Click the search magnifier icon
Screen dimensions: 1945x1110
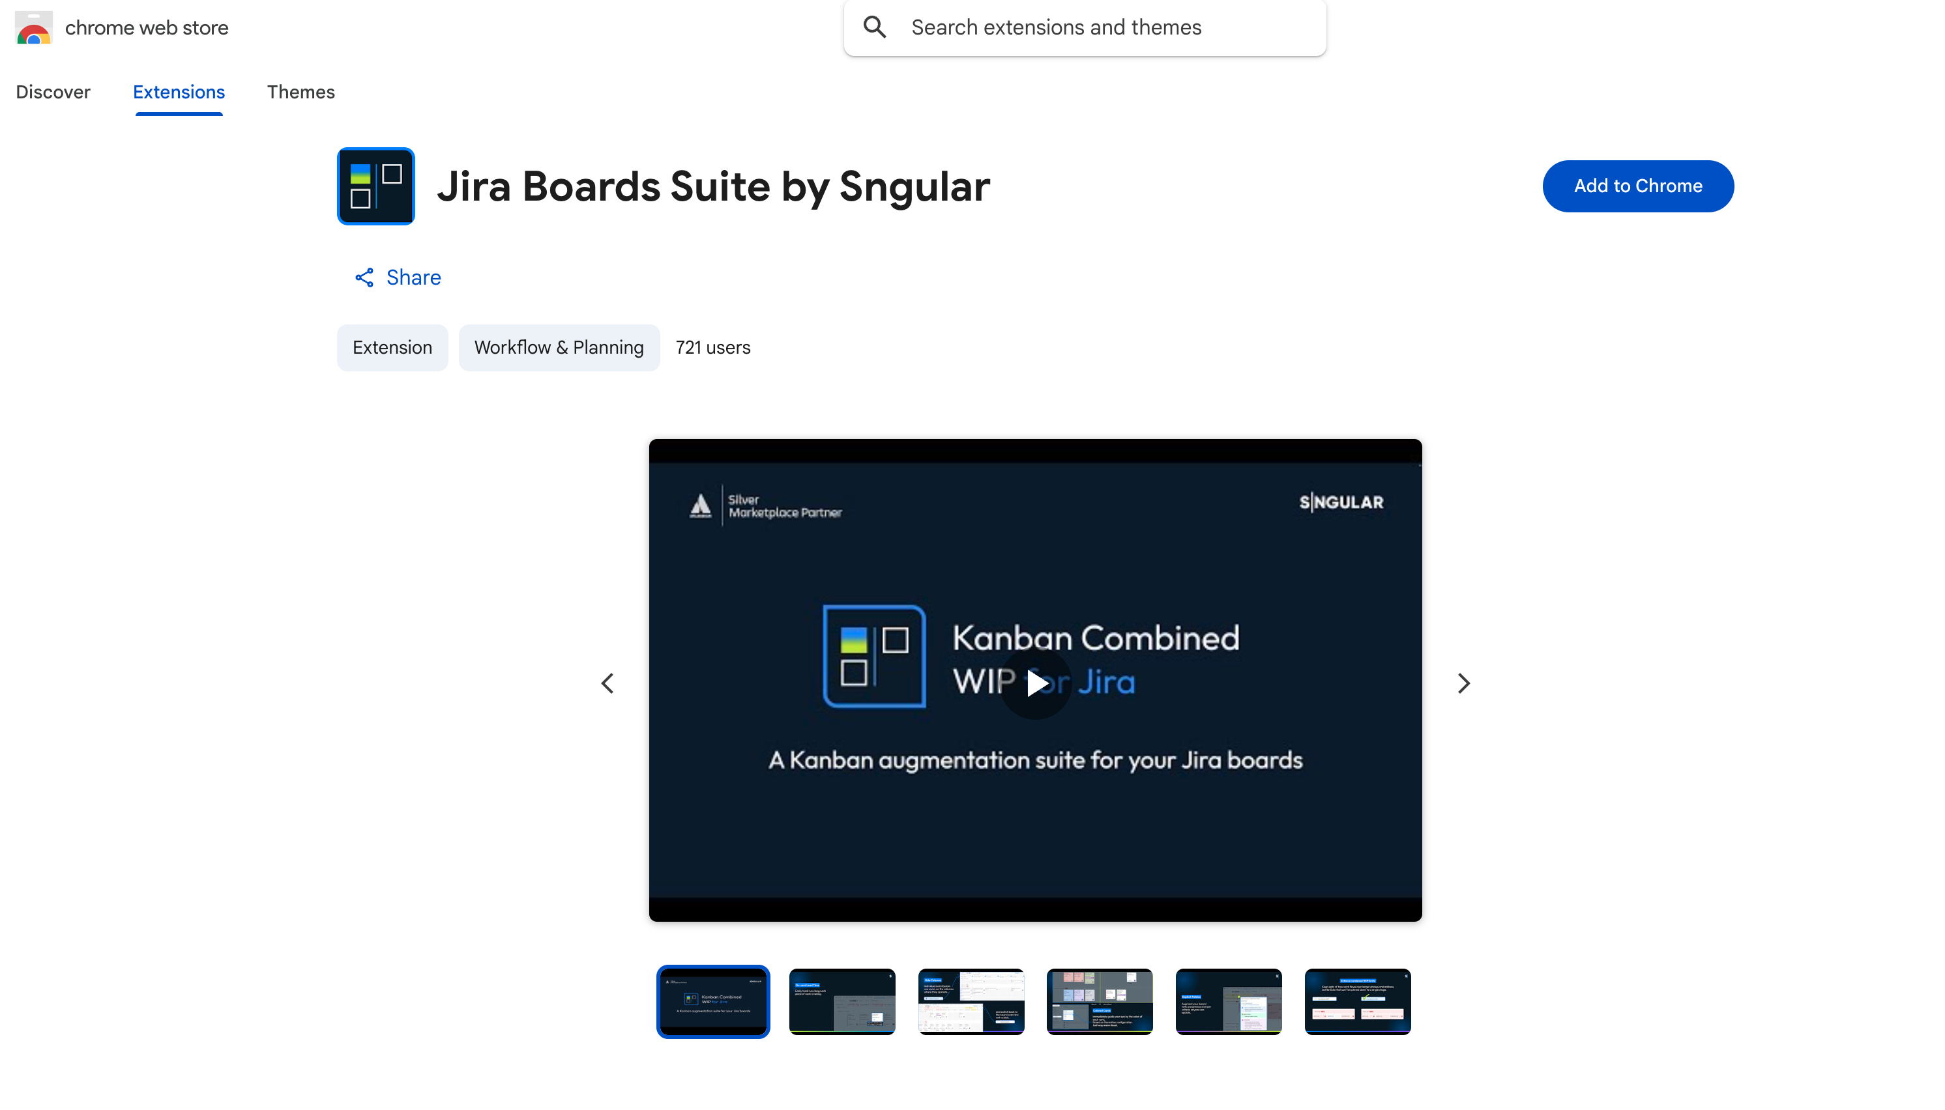point(875,27)
